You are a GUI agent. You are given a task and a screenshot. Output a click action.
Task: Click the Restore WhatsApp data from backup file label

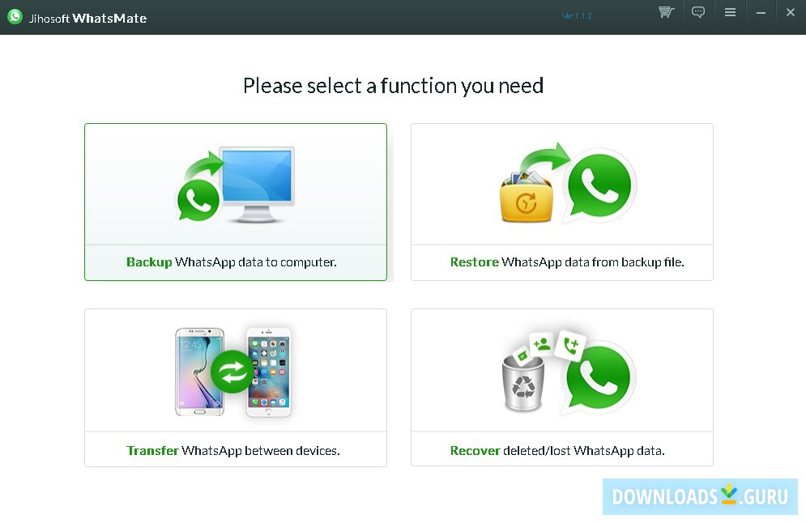tap(567, 262)
